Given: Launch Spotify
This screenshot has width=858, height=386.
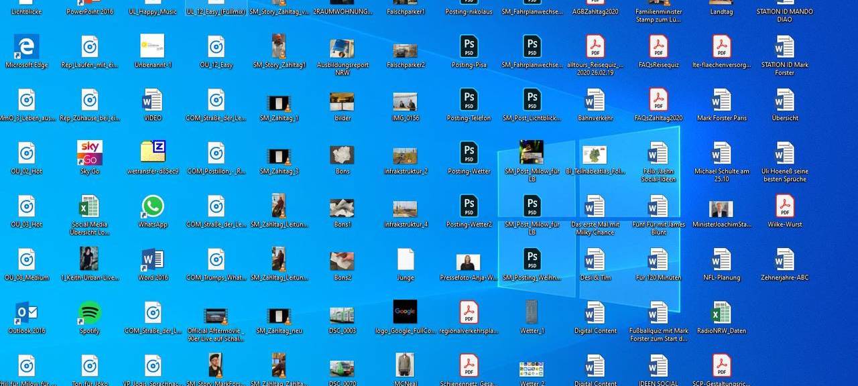Looking at the screenshot, I should pos(89,312).
